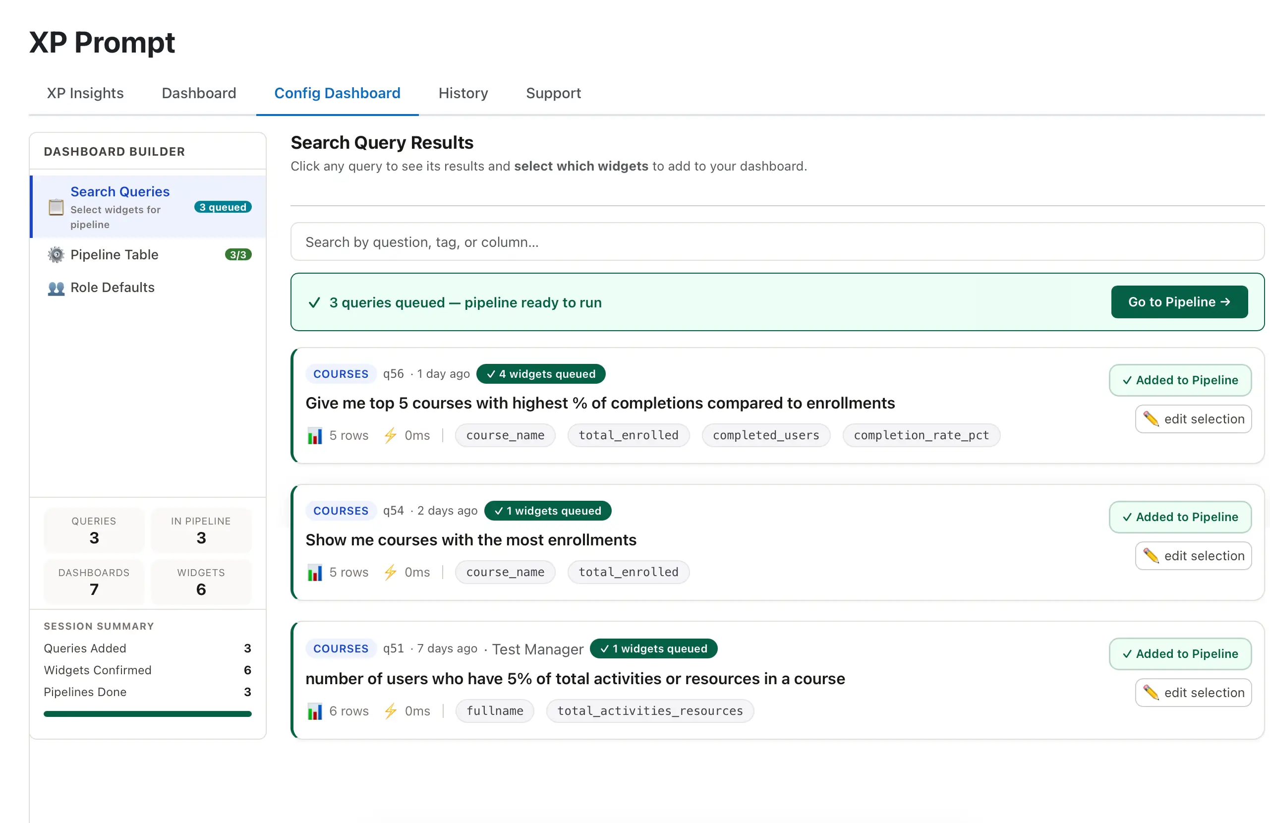This screenshot has width=1270, height=823.
Task: Click the total_activities_resources column chip
Action: [650, 711]
